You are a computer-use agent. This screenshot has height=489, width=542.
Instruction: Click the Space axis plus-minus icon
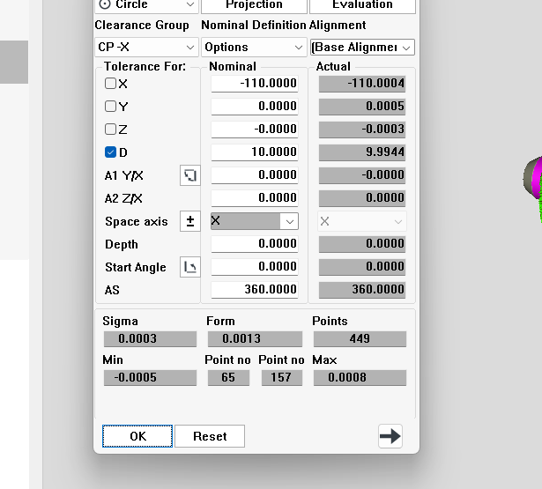pyautogui.click(x=189, y=221)
